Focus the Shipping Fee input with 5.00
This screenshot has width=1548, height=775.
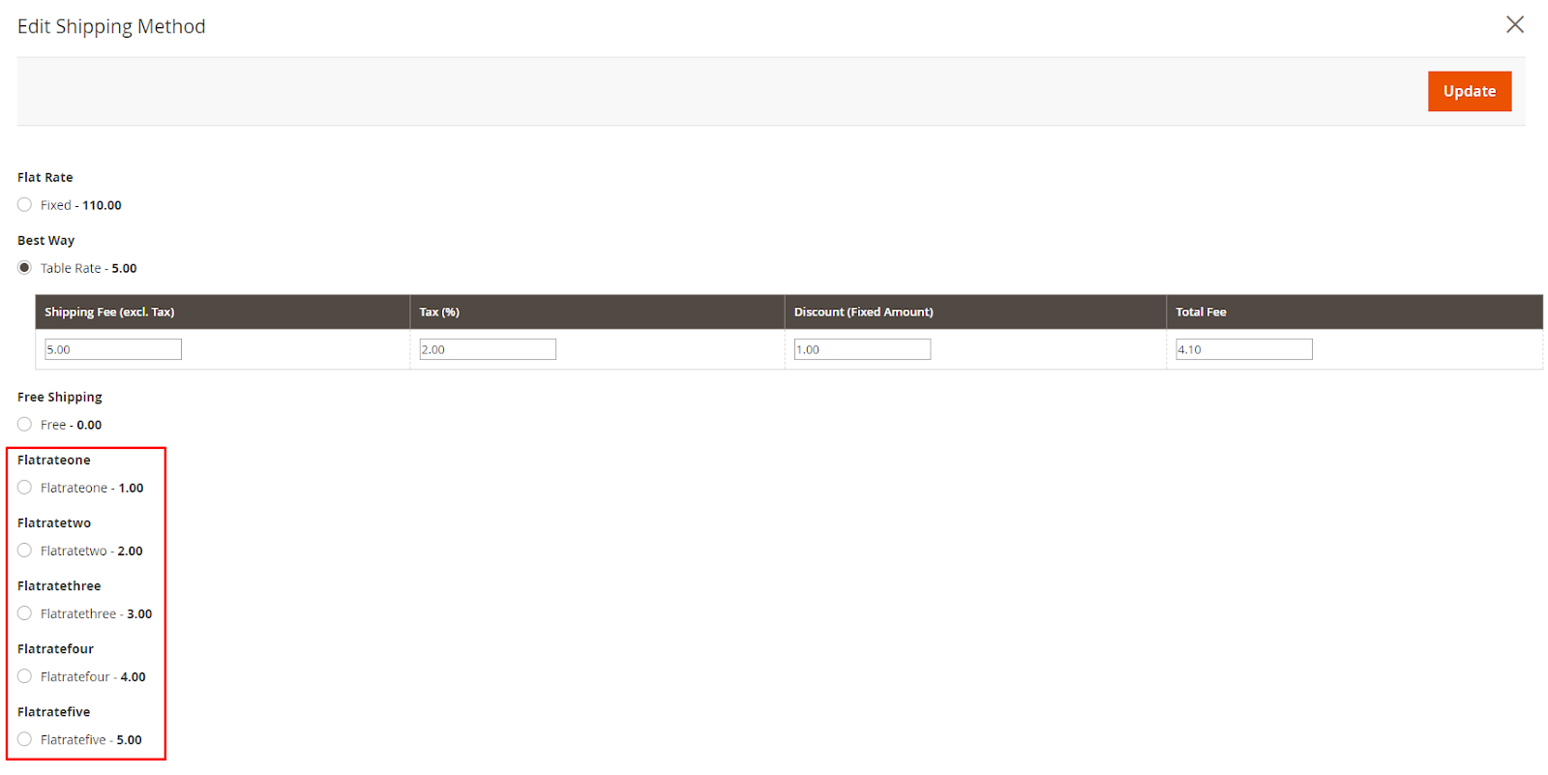click(113, 349)
